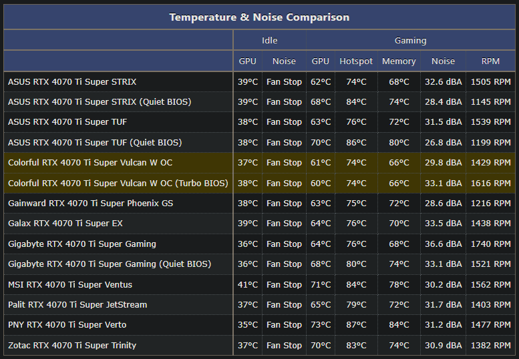Image resolution: width=519 pixels, height=359 pixels.
Task: Click Galax RTX 4070 Ti Super EX
Action: coord(65,224)
